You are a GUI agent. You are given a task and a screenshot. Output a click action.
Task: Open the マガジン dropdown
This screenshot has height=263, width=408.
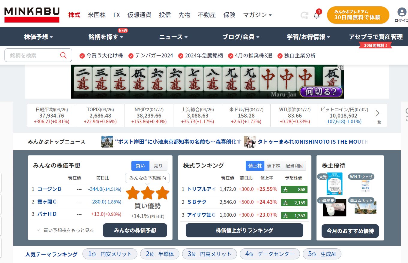coord(257,15)
